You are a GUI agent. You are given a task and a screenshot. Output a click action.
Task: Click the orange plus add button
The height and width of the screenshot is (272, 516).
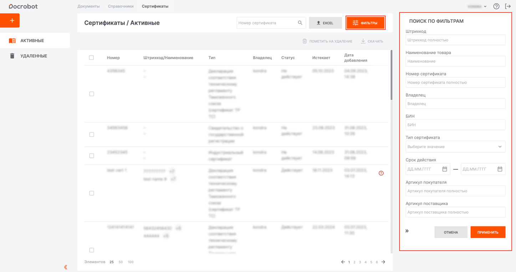(x=10, y=21)
